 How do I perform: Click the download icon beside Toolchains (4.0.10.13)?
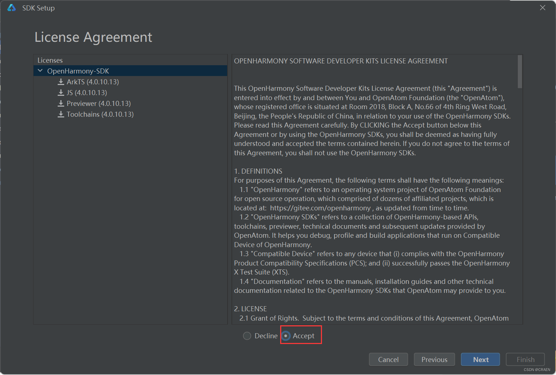click(61, 114)
